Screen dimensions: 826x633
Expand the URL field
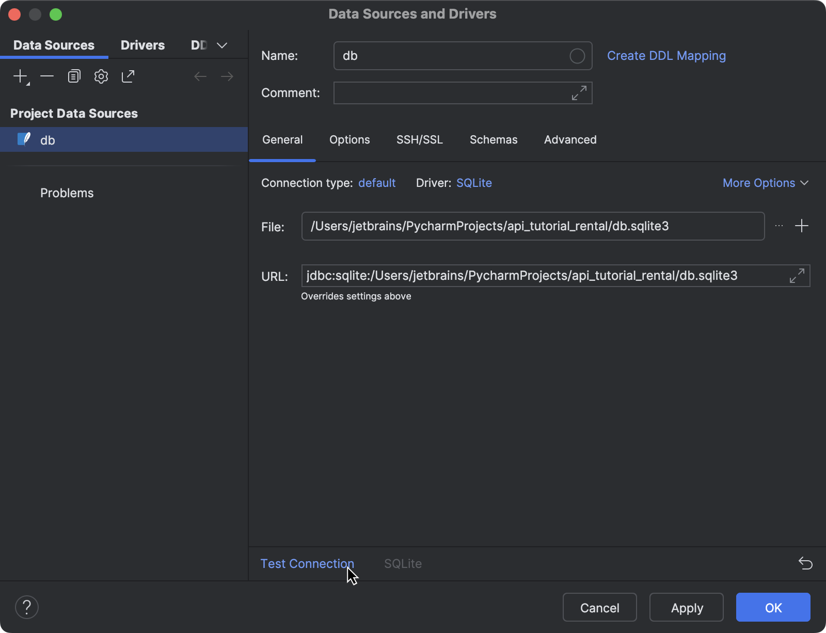pos(797,276)
